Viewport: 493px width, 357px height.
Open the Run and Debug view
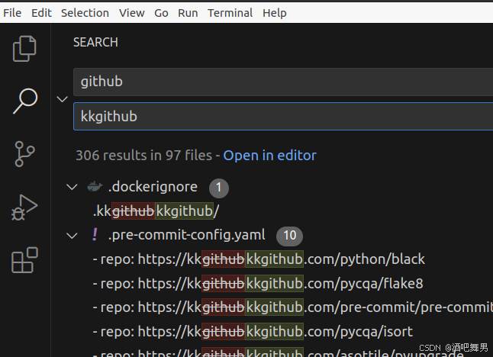click(24, 207)
